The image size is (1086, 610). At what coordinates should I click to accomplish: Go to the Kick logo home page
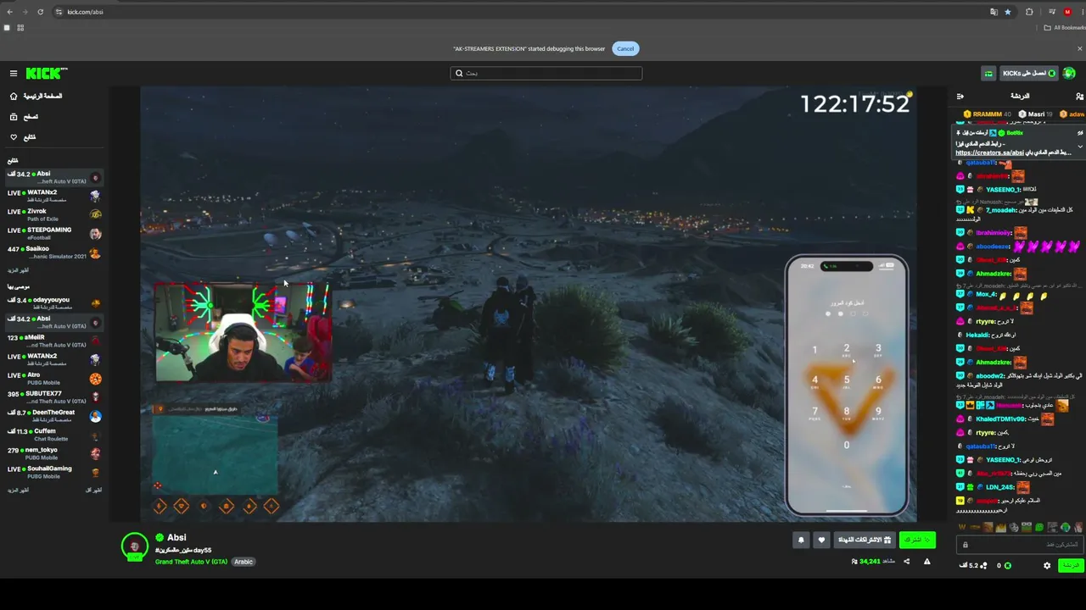[47, 74]
